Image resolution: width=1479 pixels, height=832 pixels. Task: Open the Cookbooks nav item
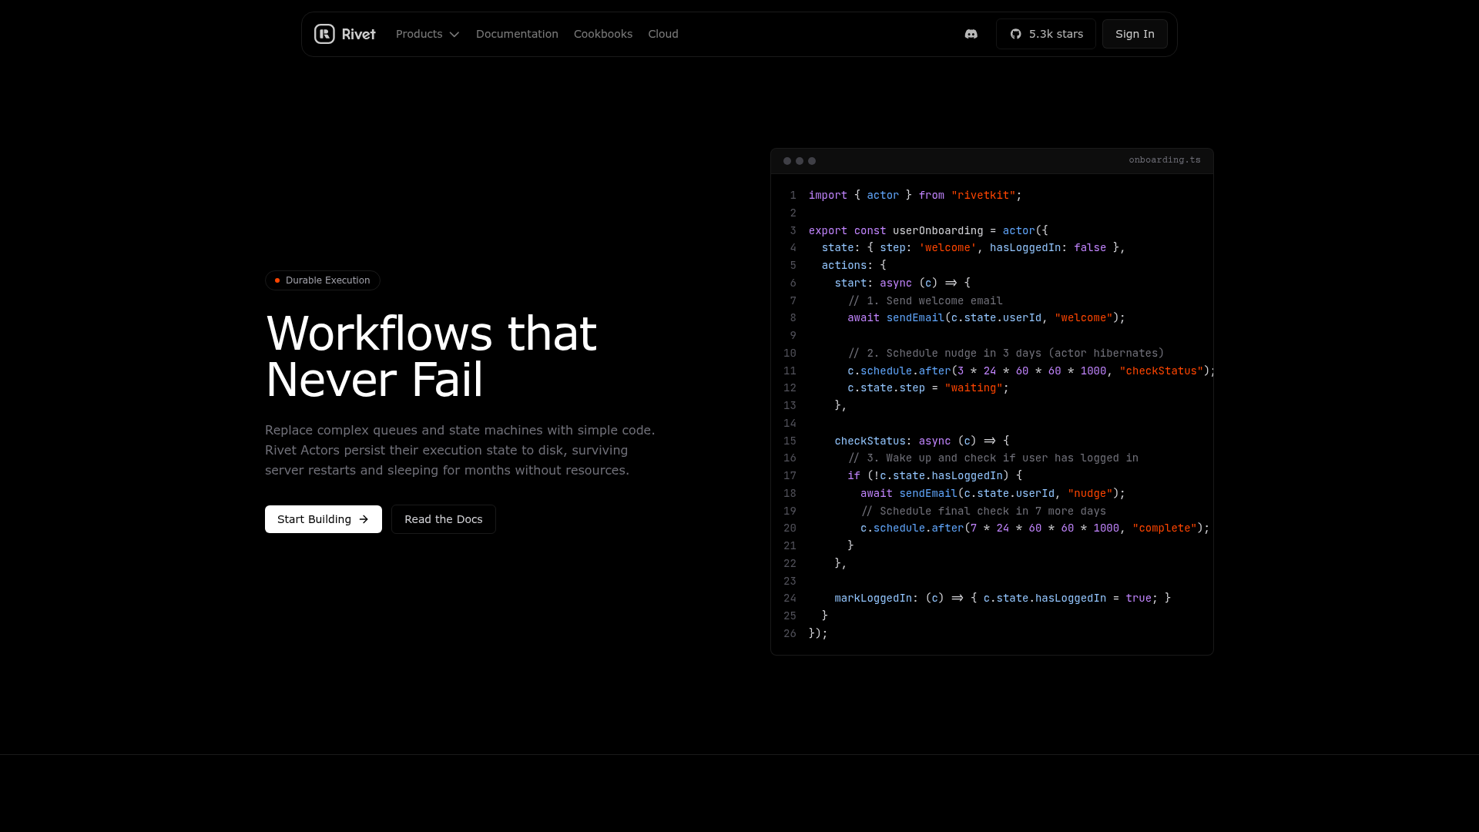pos(603,34)
